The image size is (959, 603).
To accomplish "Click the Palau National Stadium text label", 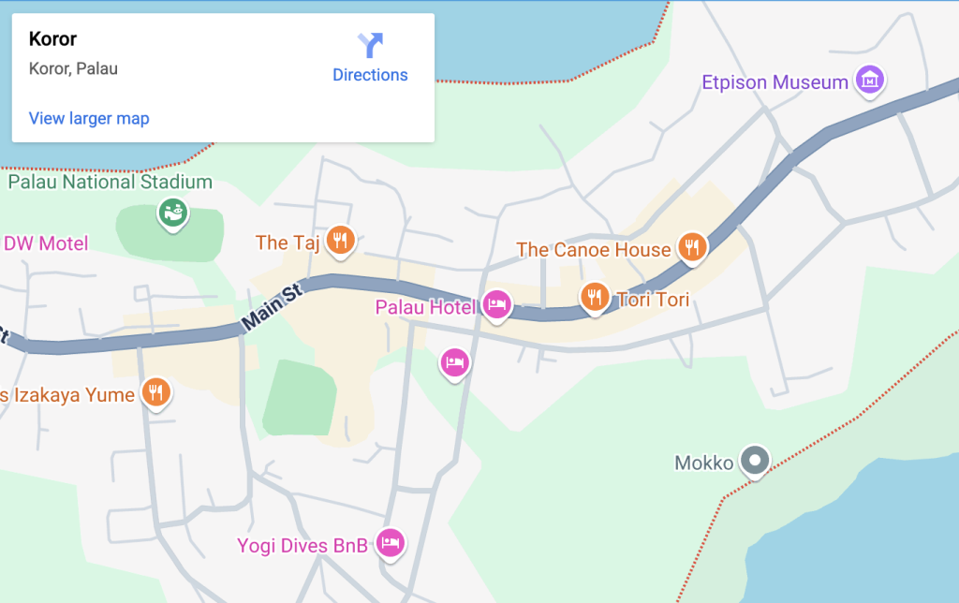I will tap(111, 182).
